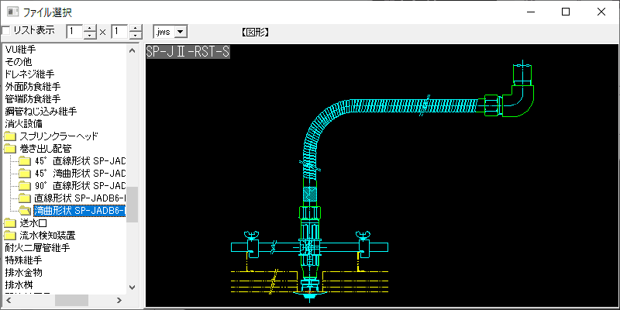Select the 45° 湾曲形状 folder icon
The height and width of the screenshot is (310, 620).
[x=25, y=173]
